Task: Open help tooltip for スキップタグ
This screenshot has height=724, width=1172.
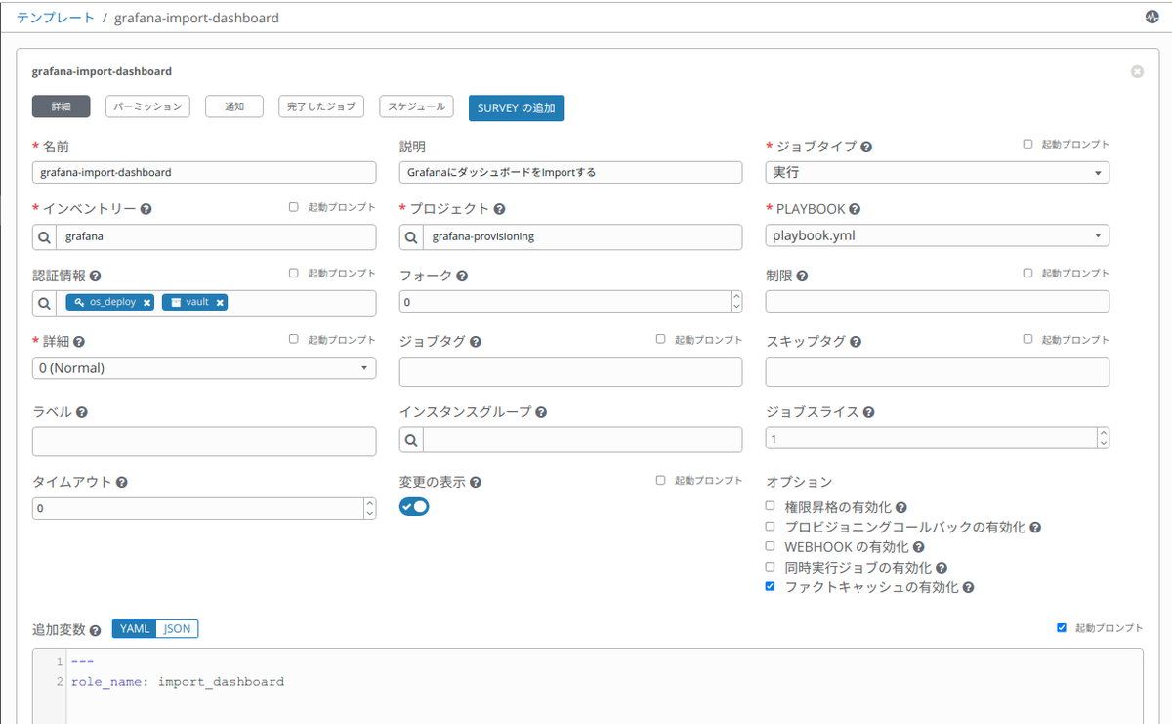Action: pos(856,342)
